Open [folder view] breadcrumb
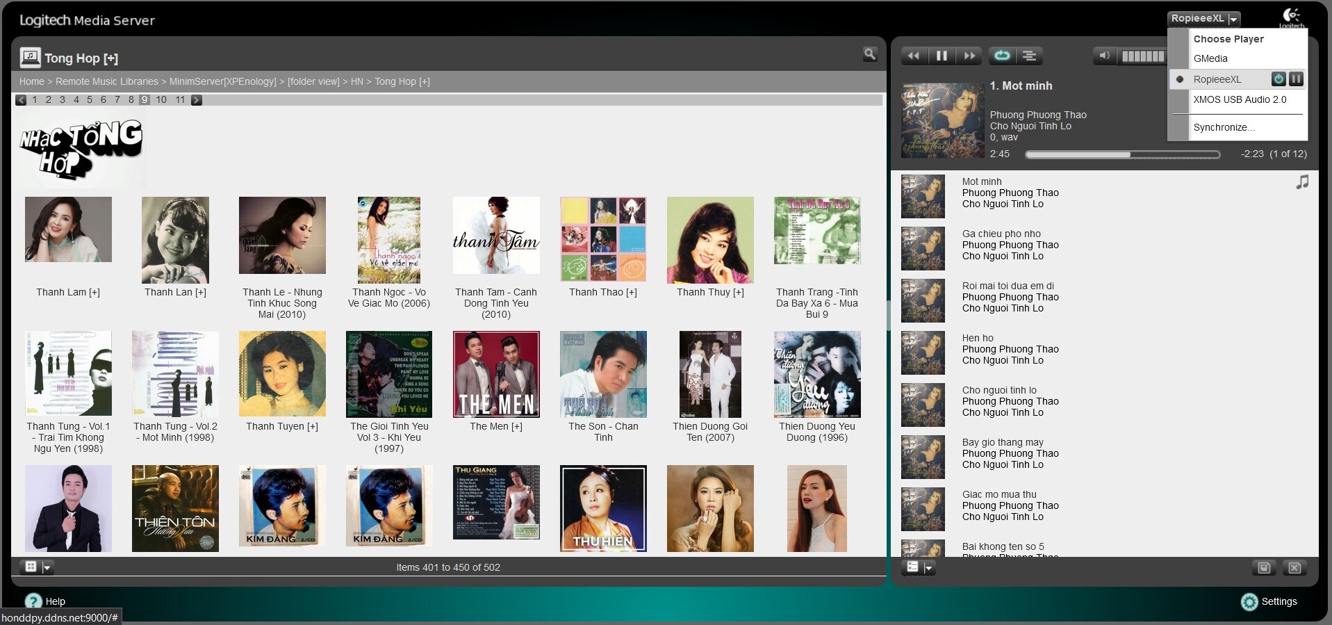 point(313,81)
